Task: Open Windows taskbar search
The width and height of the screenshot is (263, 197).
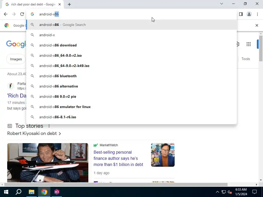Action: point(18,192)
